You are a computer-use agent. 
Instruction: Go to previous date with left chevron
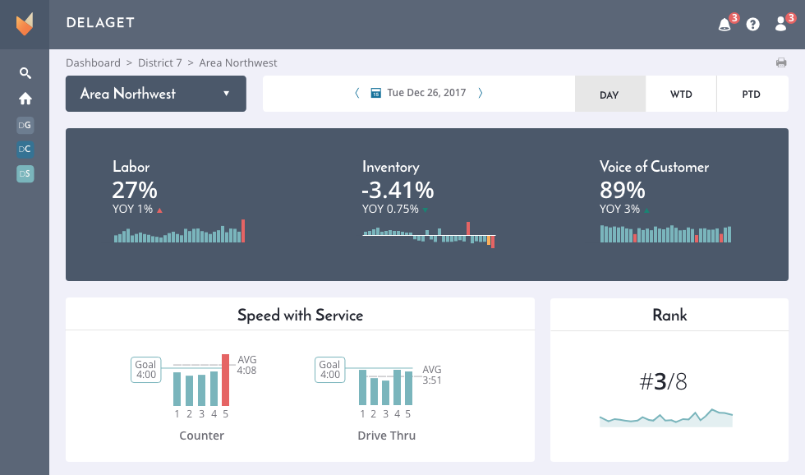pos(356,93)
